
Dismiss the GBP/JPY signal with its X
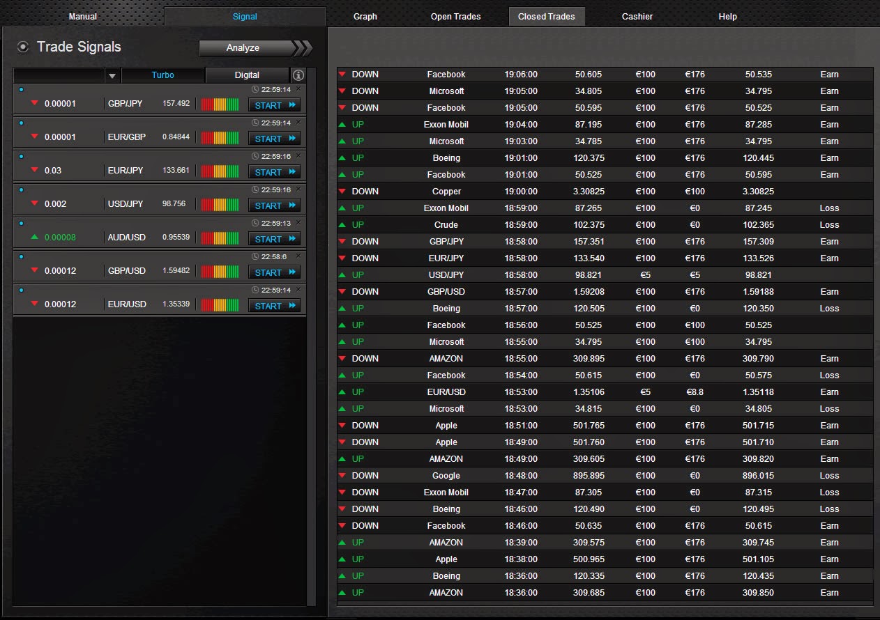(299, 88)
